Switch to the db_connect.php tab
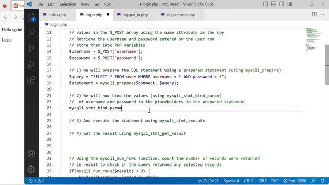This screenshot has height=185, width=329. pos(181,15)
